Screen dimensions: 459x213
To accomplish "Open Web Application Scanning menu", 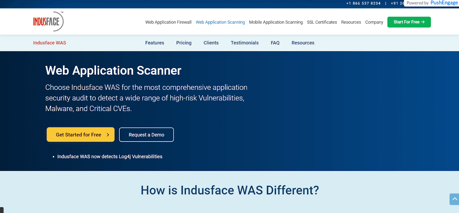I will [x=220, y=22].
